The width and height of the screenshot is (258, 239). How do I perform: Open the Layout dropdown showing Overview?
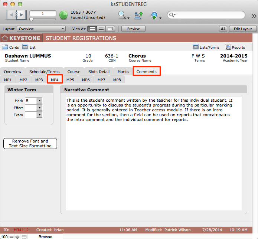(x=41, y=29)
